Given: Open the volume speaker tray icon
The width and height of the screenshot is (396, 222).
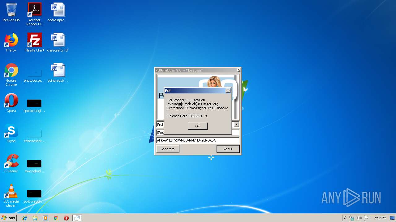Looking at the screenshot, I should coord(359,218).
